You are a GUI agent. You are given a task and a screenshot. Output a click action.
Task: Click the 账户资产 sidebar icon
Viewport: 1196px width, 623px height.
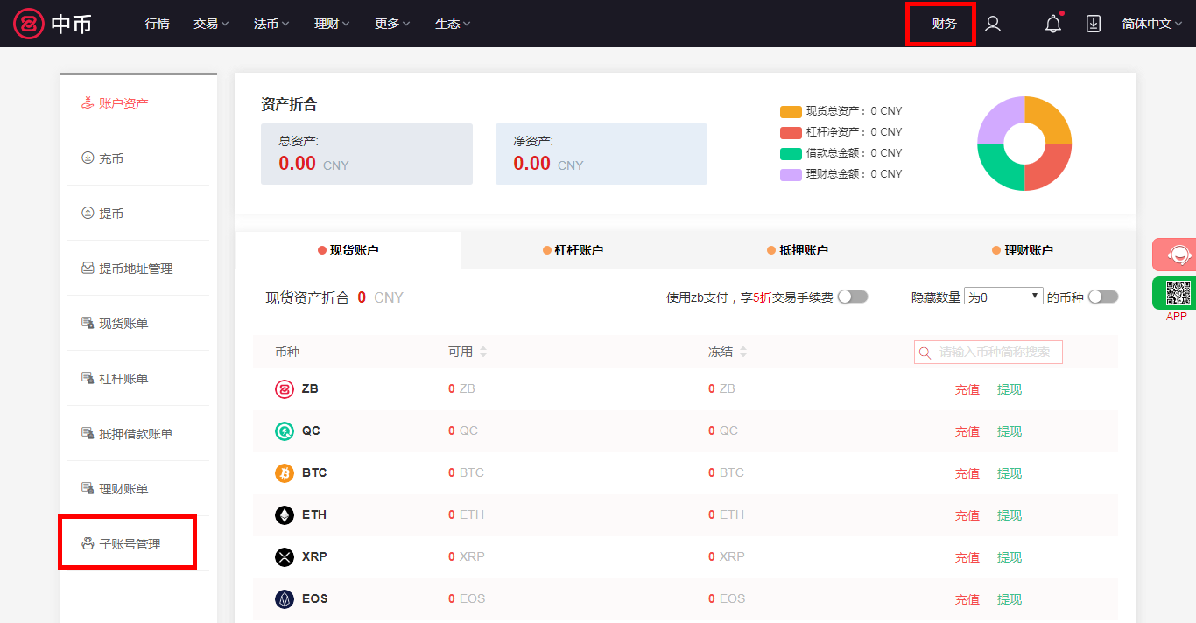[88, 102]
